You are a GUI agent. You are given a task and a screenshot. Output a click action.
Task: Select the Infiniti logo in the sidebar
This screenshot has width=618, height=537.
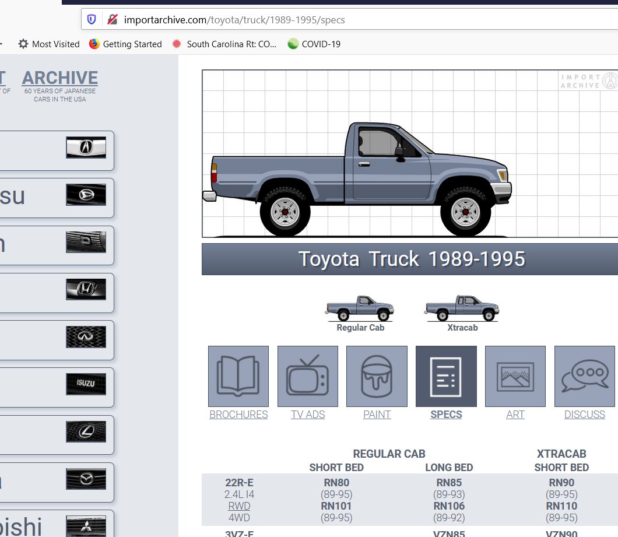coord(86,336)
